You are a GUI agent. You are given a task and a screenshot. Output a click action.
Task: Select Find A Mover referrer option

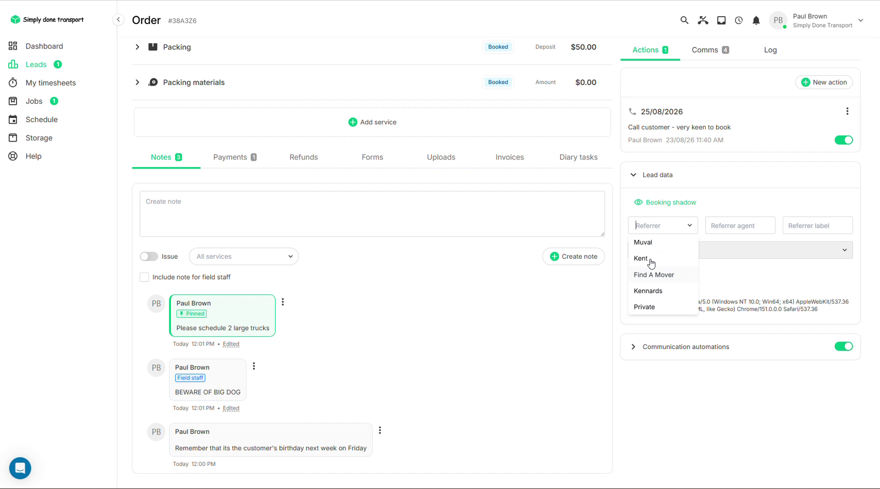663,275
